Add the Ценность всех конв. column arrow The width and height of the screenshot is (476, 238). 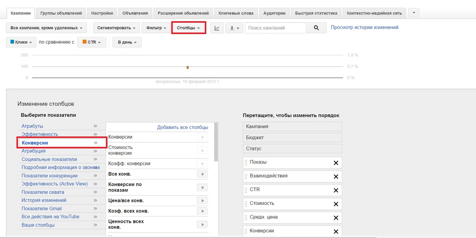pyautogui.click(x=202, y=224)
